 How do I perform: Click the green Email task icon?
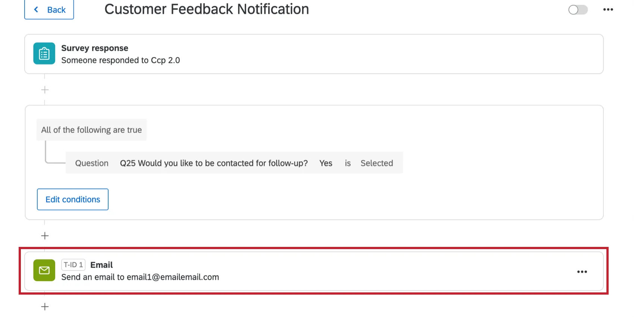44,270
